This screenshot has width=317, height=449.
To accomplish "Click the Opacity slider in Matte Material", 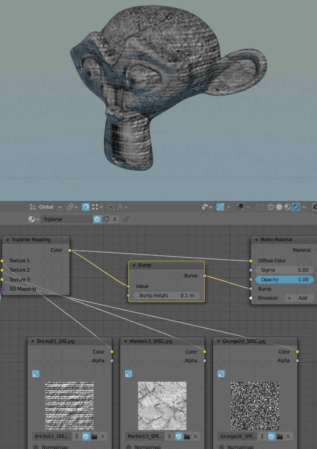I will pyautogui.click(x=284, y=280).
